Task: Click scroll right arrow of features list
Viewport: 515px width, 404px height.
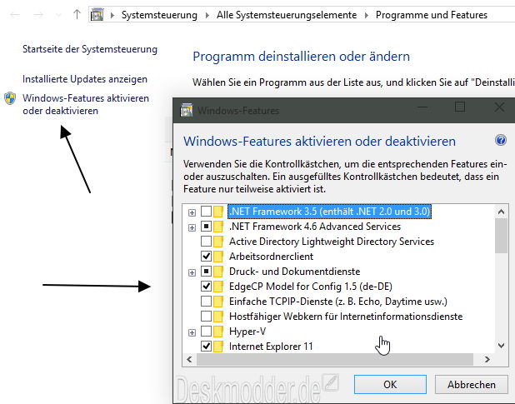Action: click(487, 359)
